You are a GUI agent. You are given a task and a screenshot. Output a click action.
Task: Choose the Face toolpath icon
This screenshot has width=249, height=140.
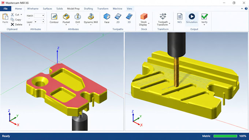pos(107,16)
